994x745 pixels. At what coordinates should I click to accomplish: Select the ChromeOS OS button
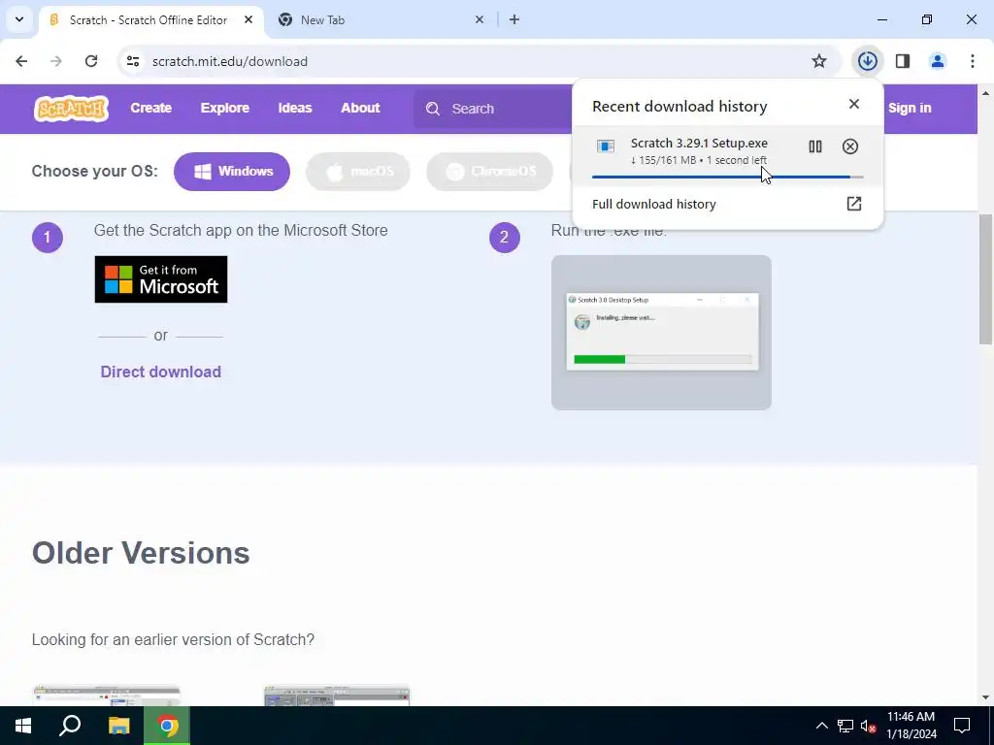489,171
